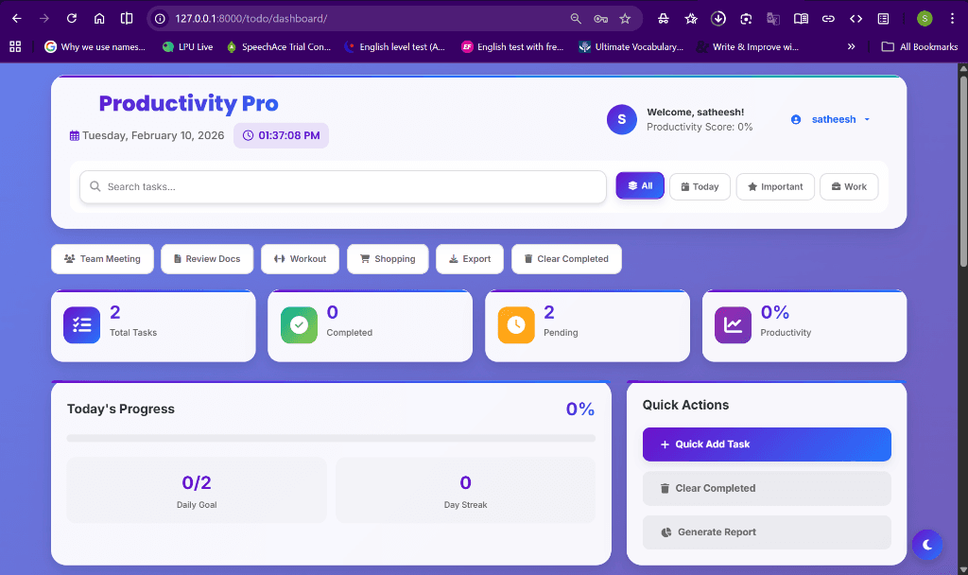
Task: Click the Generate Report button
Action: click(x=766, y=531)
